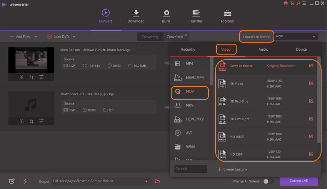
Task: Crop the Mark Ronson video
Action: (x=31, y=77)
